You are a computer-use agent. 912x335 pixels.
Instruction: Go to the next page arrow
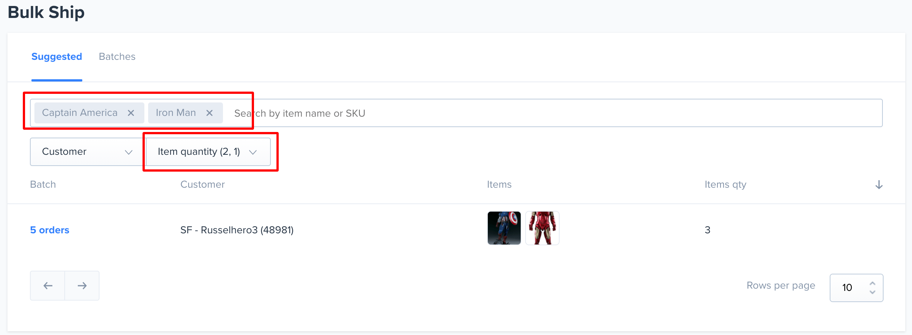coord(82,286)
